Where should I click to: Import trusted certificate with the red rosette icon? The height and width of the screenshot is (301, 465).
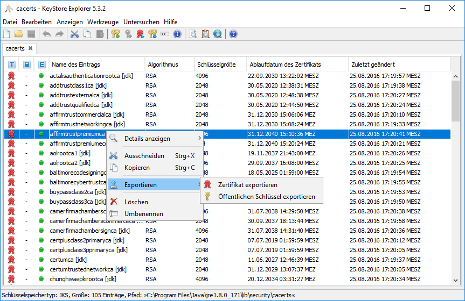click(140, 34)
